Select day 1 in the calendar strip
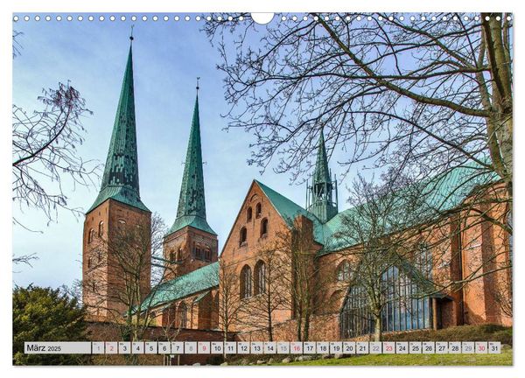 (x=98, y=348)
